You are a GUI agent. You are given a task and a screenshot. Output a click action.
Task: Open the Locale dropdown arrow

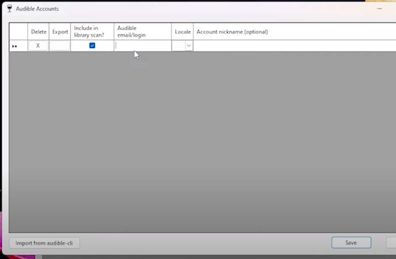click(x=189, y=46)
